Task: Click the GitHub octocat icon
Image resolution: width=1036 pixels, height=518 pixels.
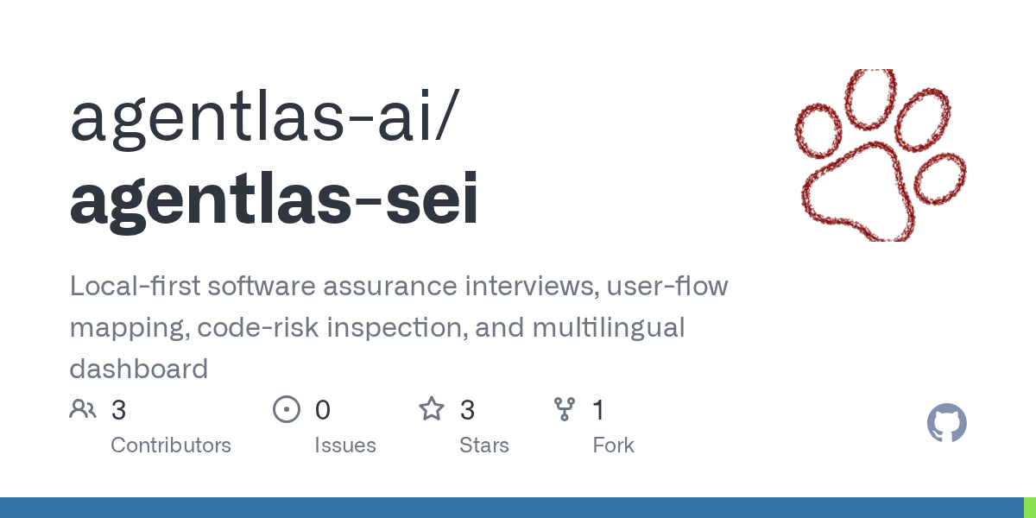Action: (x=947, y=423)
